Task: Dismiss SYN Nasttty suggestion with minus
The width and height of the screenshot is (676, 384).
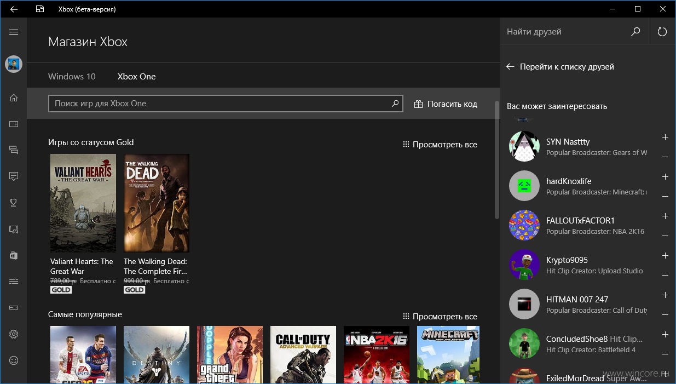Action: point(665,157)
